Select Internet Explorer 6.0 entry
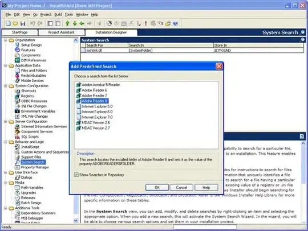308x231 pixels. tap(97, 112)
